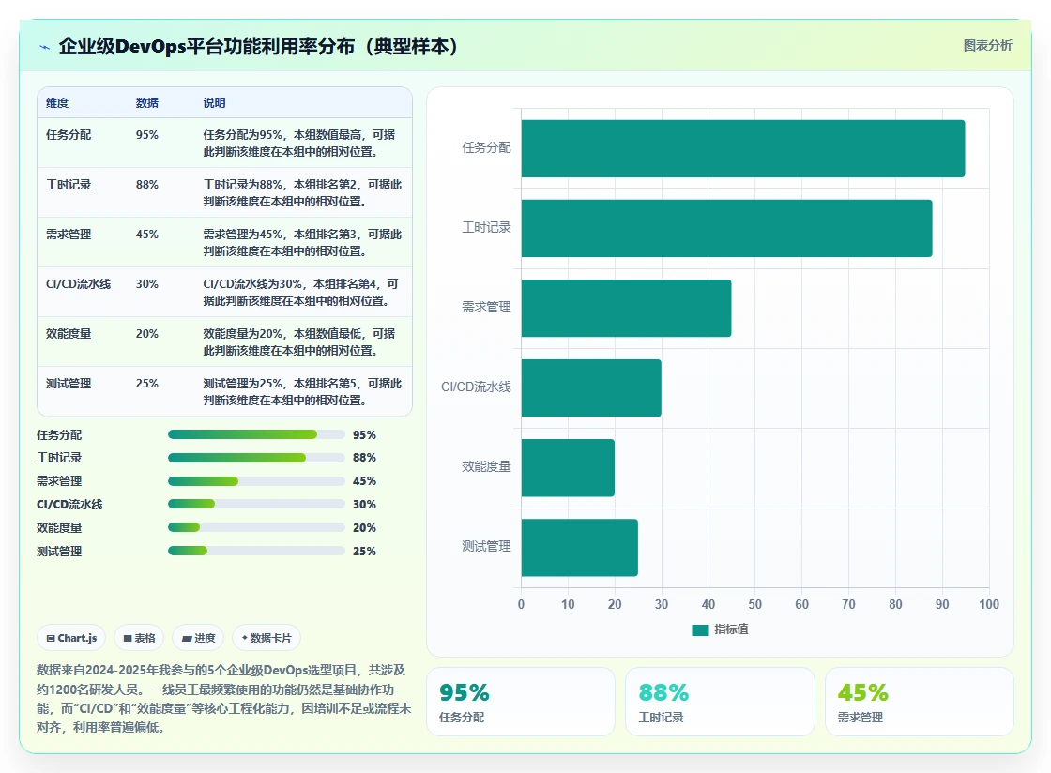Click the 图表分析 label in header
Screen dimensions: 1051x773
987,46
